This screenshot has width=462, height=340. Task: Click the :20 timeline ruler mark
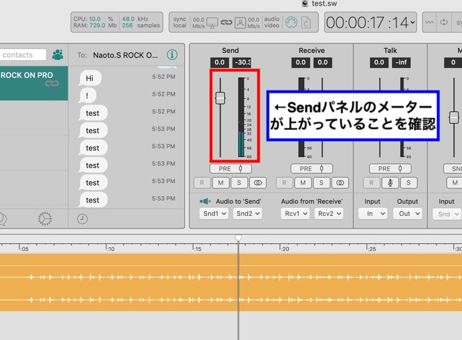pos(285,249)
